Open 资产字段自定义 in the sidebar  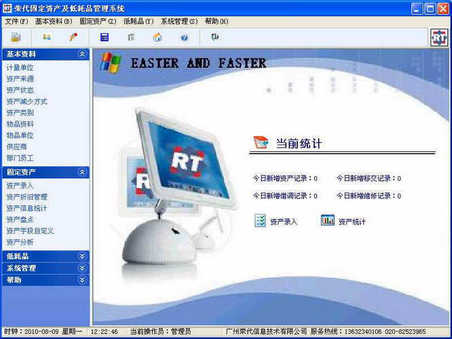[31, 231]
